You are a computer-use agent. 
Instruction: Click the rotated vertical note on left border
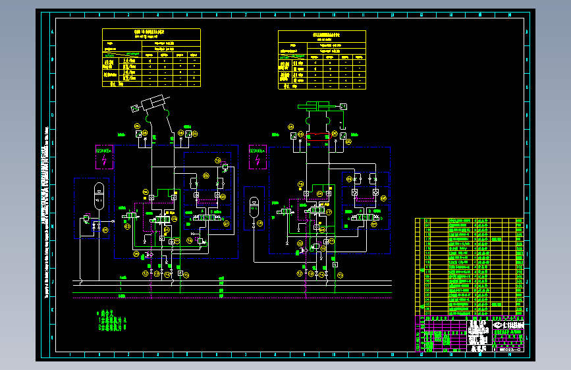tap(46, 212)
